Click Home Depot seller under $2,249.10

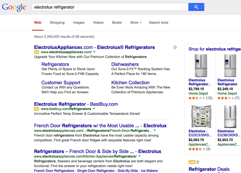click(x=227, y=93)
